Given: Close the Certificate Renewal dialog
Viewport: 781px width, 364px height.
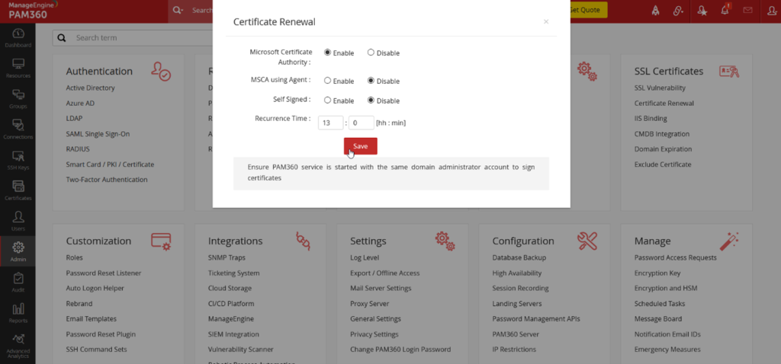Looking at the screenshot, I should pos(545,22).
